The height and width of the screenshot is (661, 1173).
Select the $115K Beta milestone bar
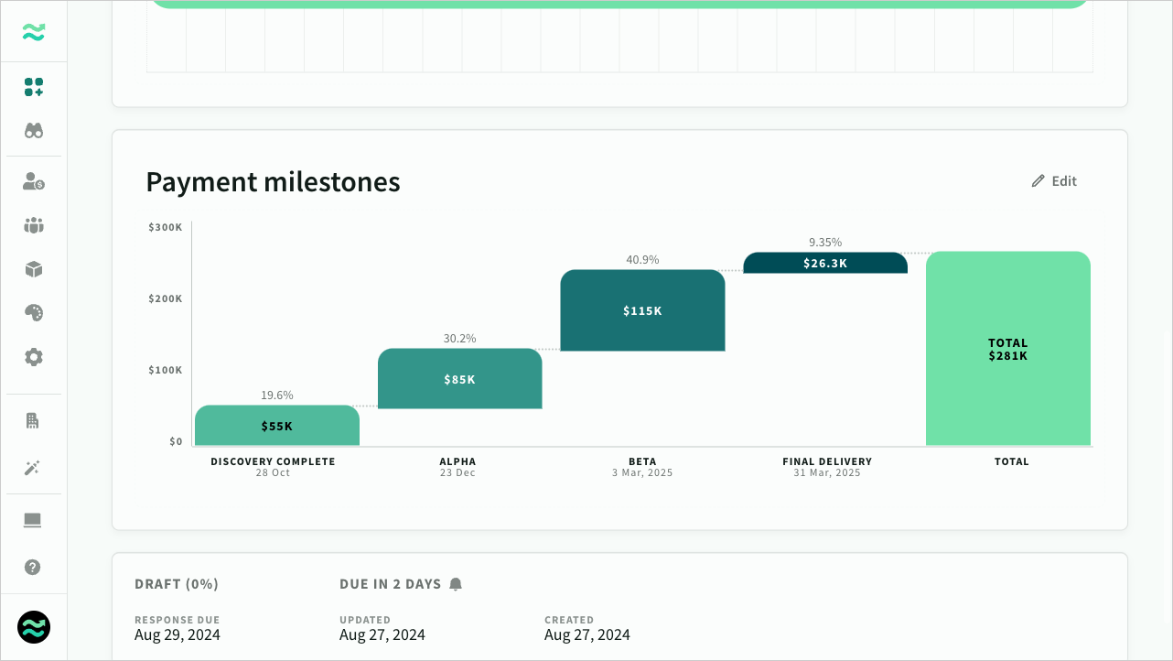coord(643,310)
